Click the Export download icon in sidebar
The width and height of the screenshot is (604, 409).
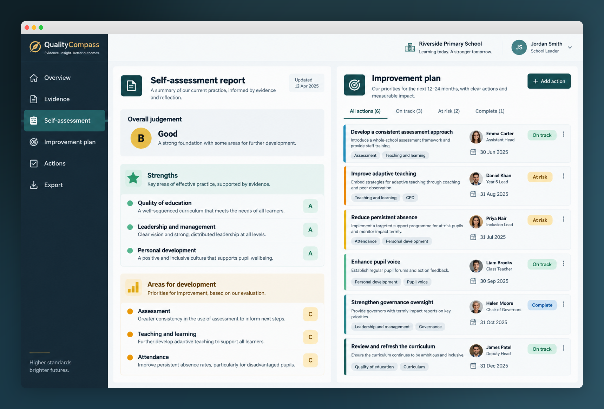[x=34, y=185]
